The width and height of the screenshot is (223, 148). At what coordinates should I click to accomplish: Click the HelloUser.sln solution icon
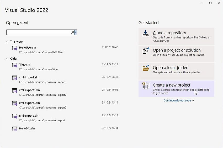click(15, 48)
